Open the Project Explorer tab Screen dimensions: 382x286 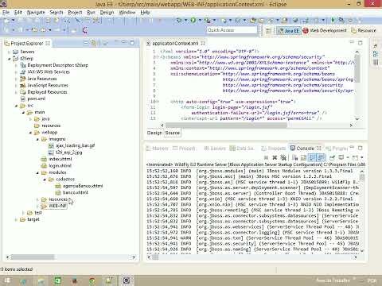coord(27,43)
